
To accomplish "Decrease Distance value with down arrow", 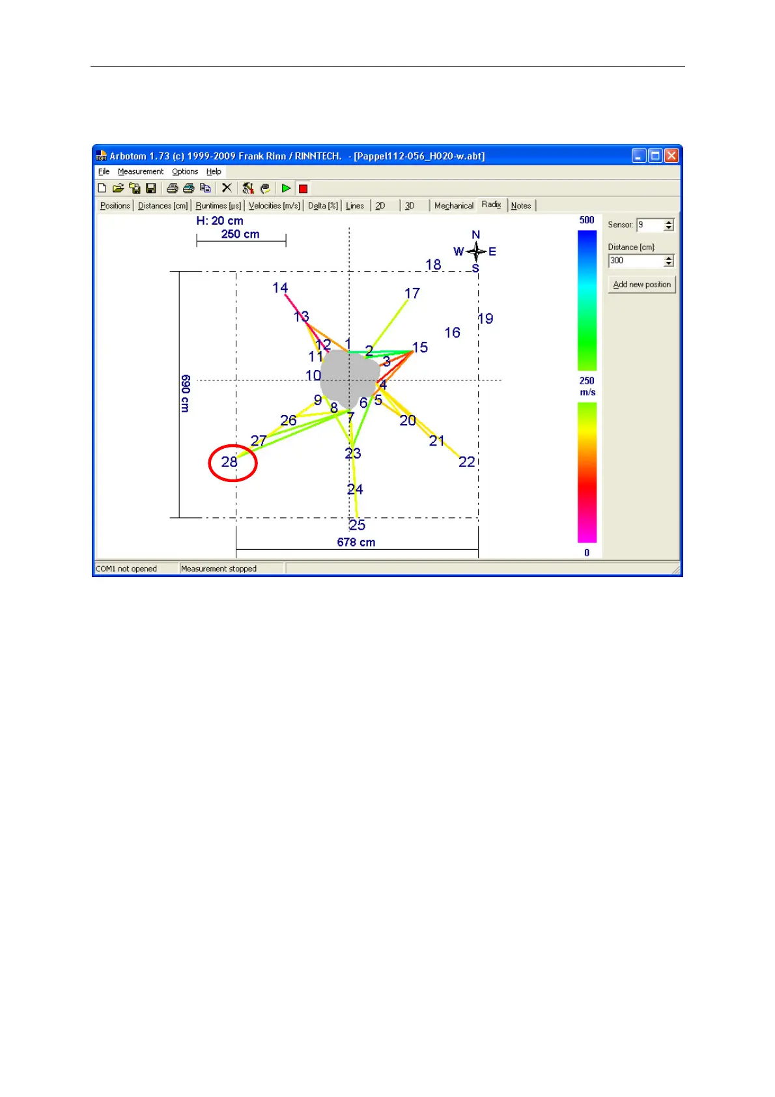I will tap(669, 264).
